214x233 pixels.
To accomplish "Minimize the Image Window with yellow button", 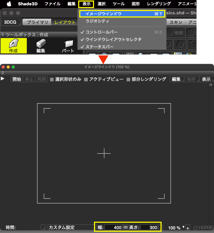I will pyautogui.click(x=8, y=67).
